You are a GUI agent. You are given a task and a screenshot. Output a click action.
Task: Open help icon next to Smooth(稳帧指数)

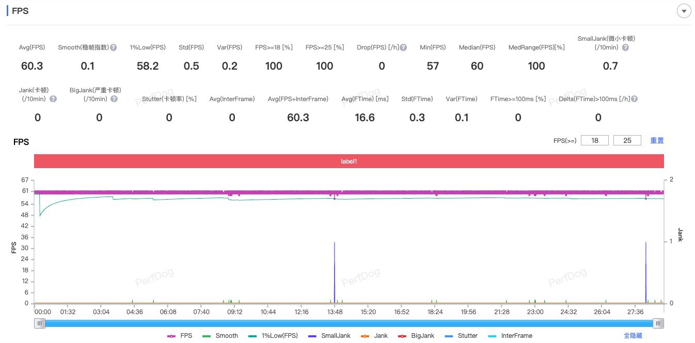(x=114, y=47)
